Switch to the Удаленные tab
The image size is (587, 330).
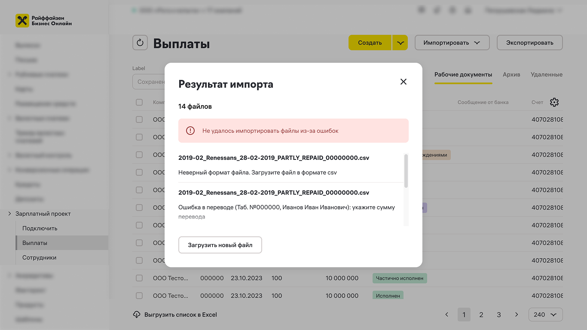pyautogui.click(x=547, y=74)
